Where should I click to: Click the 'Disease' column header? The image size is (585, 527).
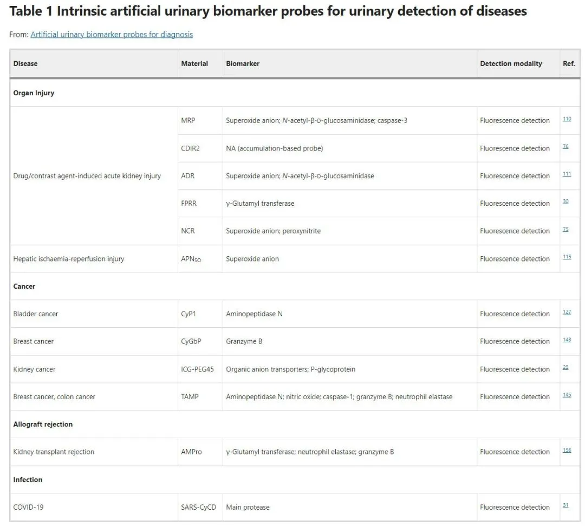pyautogui.click(x=25, y=64)
